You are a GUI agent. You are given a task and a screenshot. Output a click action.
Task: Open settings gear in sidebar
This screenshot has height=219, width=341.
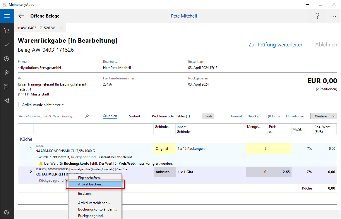[x=7, y=212]
